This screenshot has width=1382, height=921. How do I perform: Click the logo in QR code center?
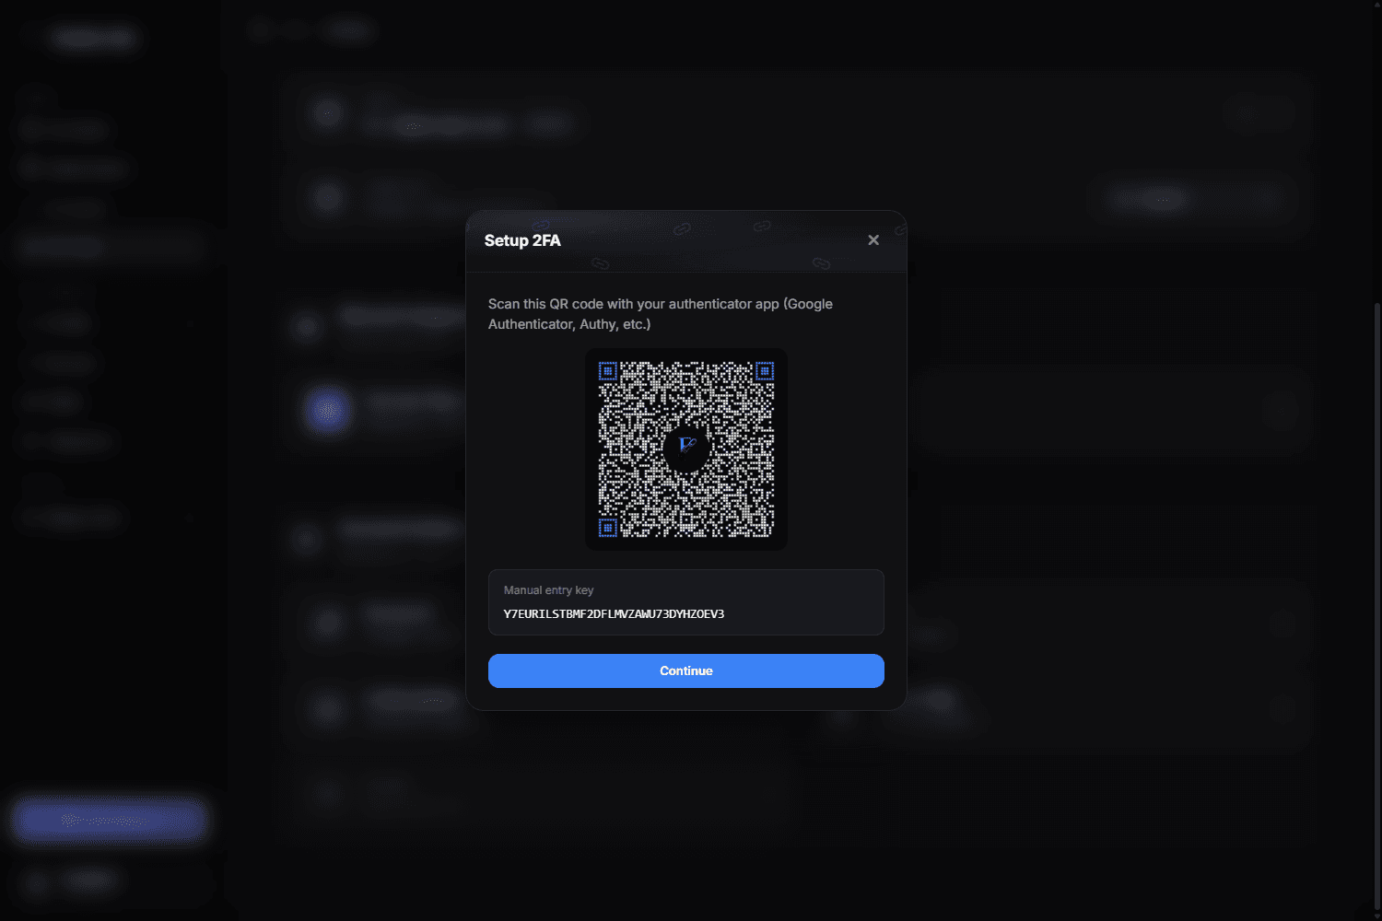pos(686,449)
